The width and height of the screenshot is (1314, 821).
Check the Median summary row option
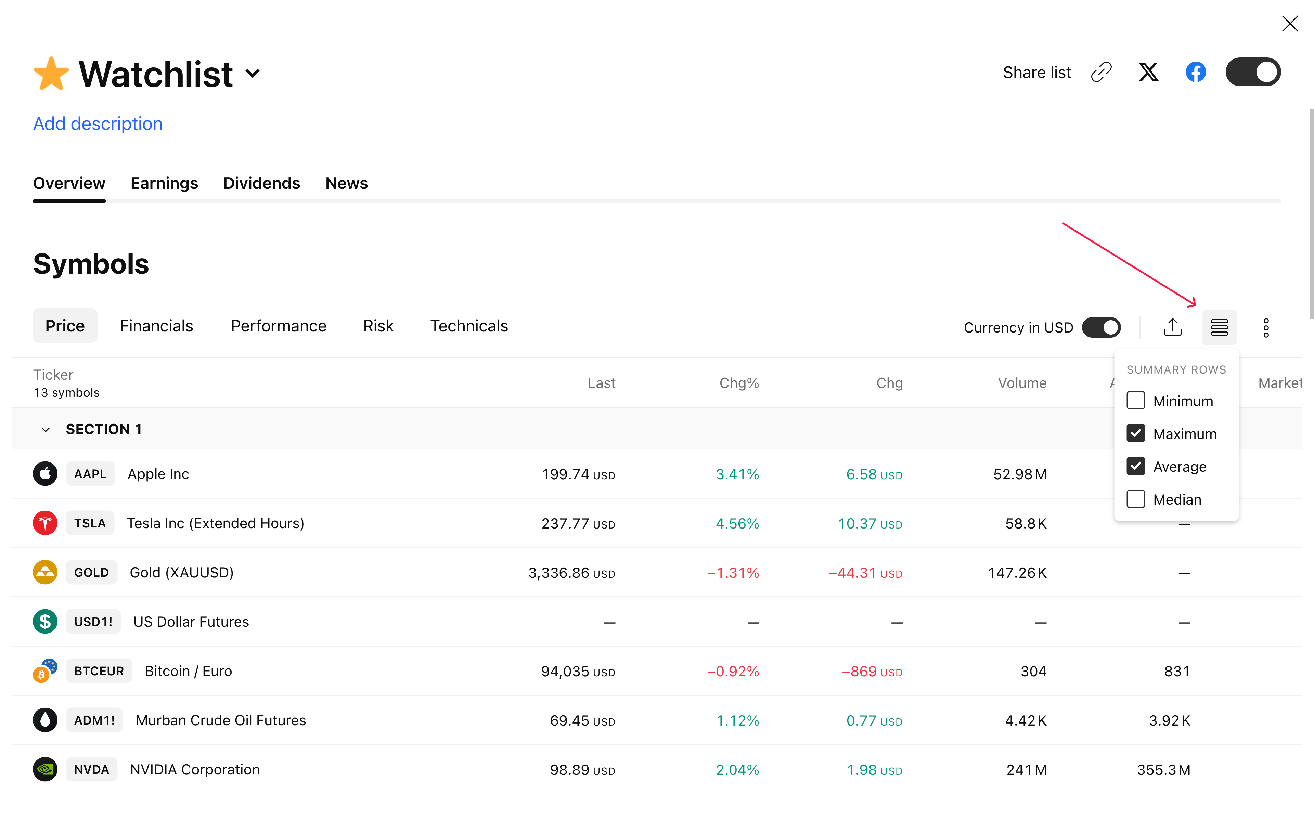[x=1135, y=499]
